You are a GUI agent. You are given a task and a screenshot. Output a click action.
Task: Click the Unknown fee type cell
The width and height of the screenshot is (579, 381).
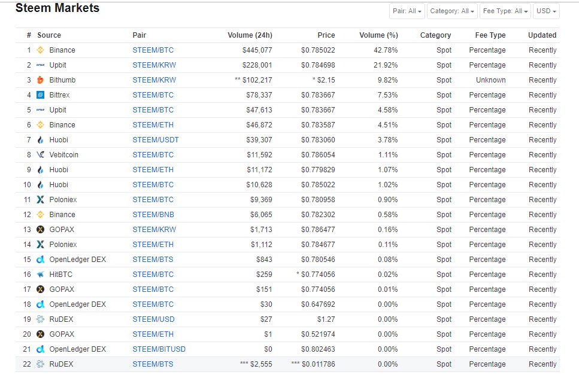click(x=491, y=80)
